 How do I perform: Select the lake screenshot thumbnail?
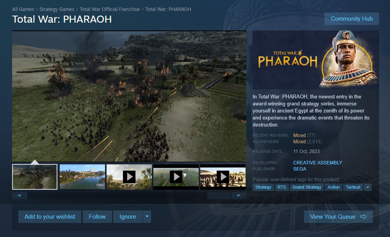coord(82,177)
